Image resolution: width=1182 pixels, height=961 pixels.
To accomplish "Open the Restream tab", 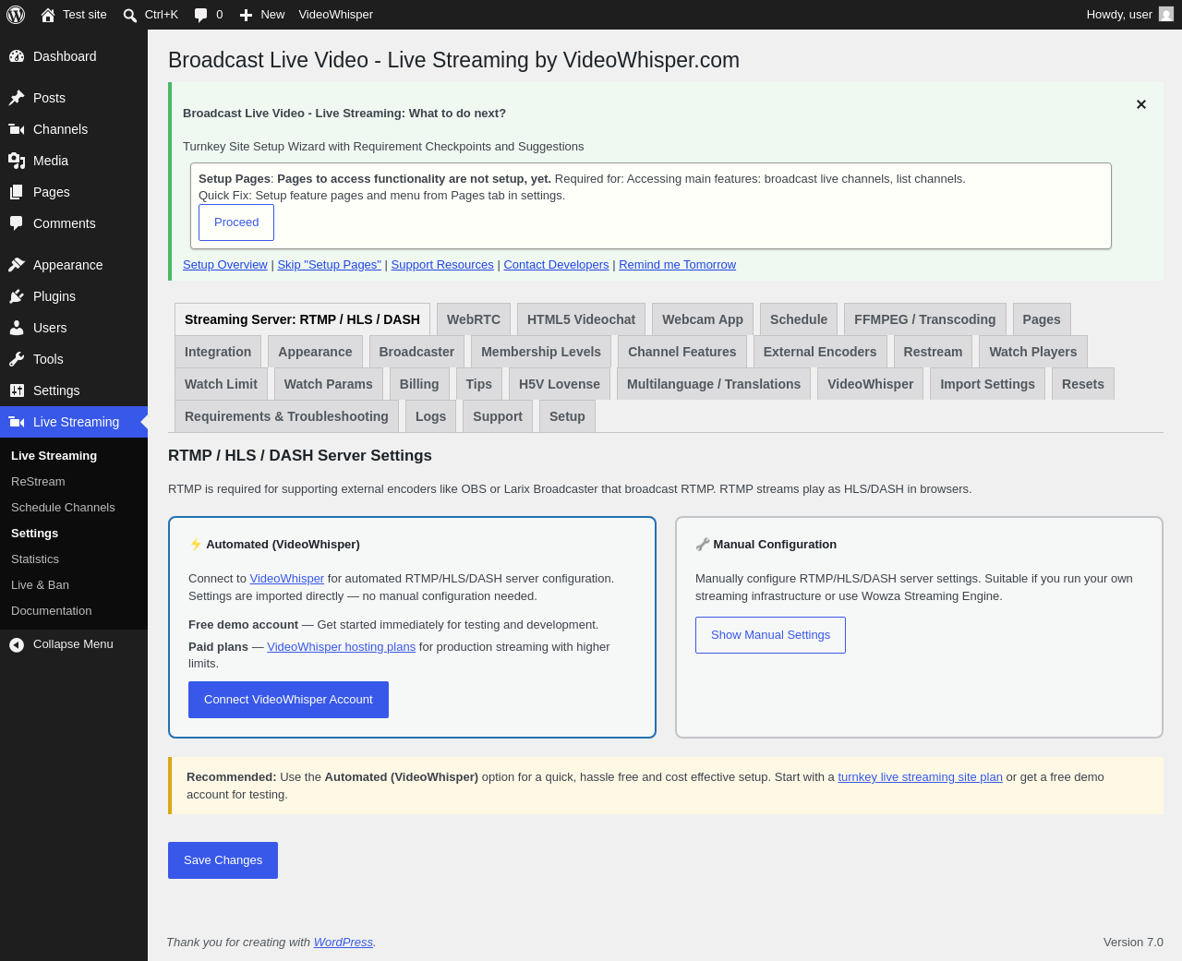I will click(x=933, y=352).
